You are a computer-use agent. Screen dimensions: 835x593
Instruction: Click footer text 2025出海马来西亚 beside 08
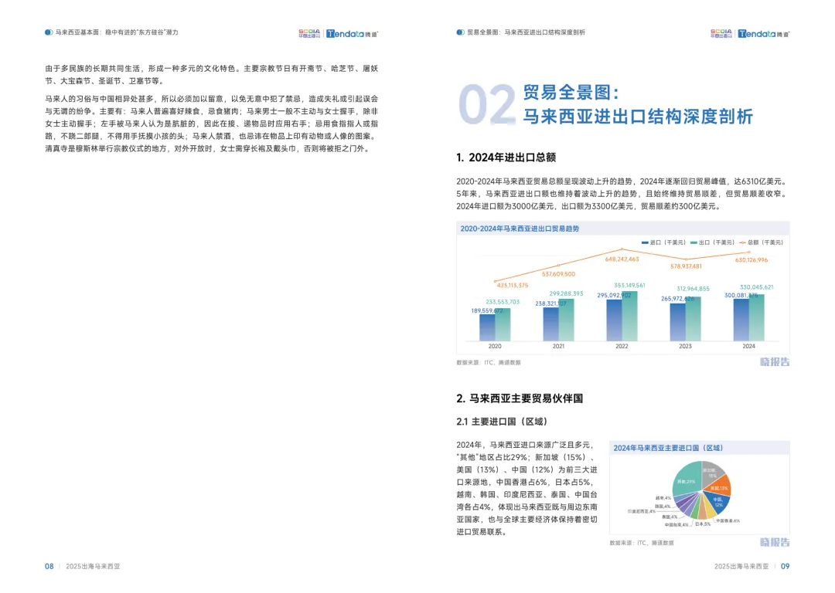[93, 567]
